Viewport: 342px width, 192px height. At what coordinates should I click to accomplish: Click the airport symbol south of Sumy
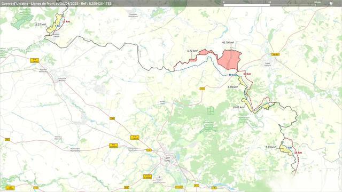coord(160,178)
